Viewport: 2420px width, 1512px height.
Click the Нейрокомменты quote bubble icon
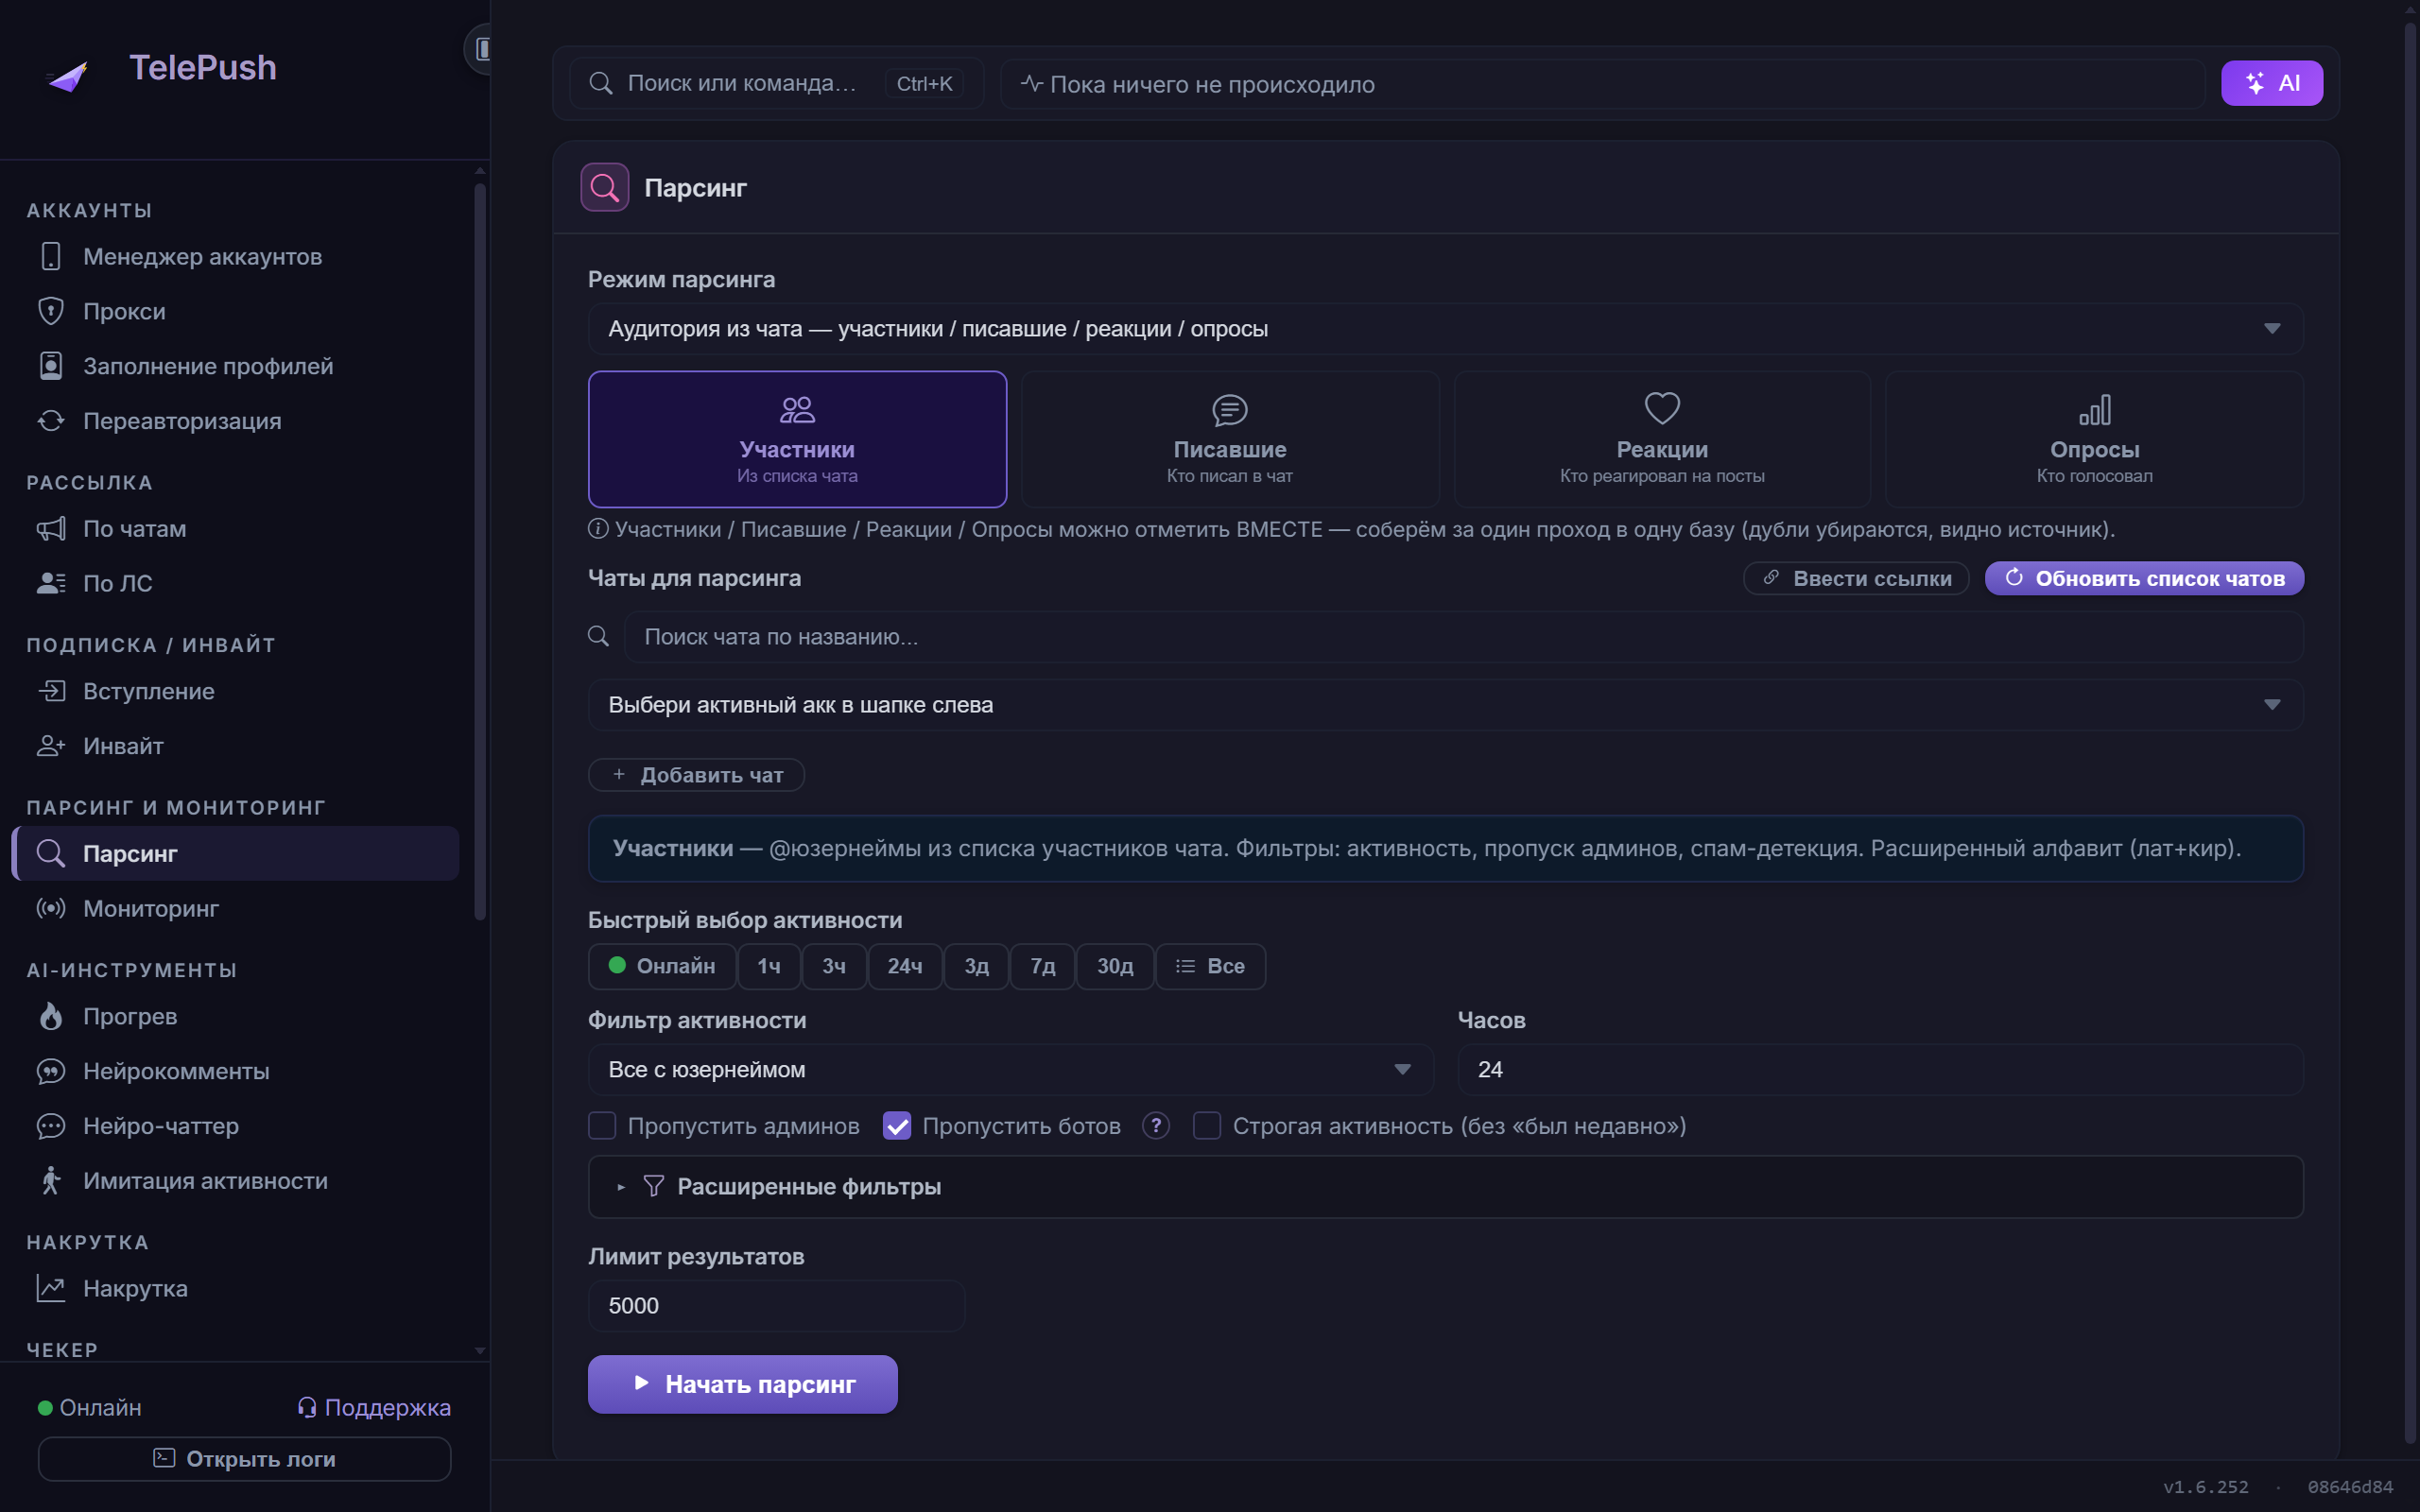pyautogui.click(x=50, y=1071)
